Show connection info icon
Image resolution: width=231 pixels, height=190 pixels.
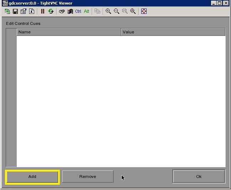(x=32, y=11)
